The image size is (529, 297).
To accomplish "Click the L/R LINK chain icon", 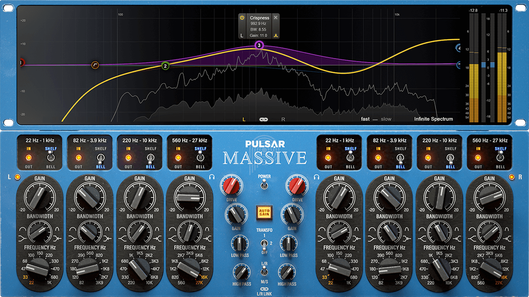I will tap(264, 289).
